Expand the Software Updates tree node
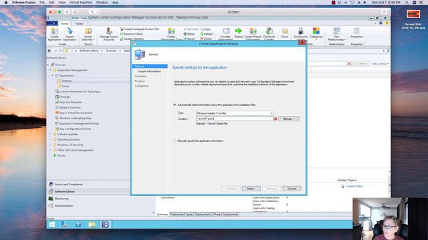This screenshot has height=240, width=428. point(51,134)
